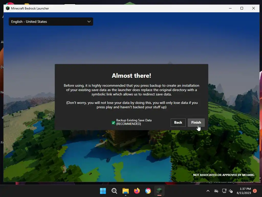Open File Explorer from the taskbar
Viewport: 262px width, 197px height.
pos(125,191)
